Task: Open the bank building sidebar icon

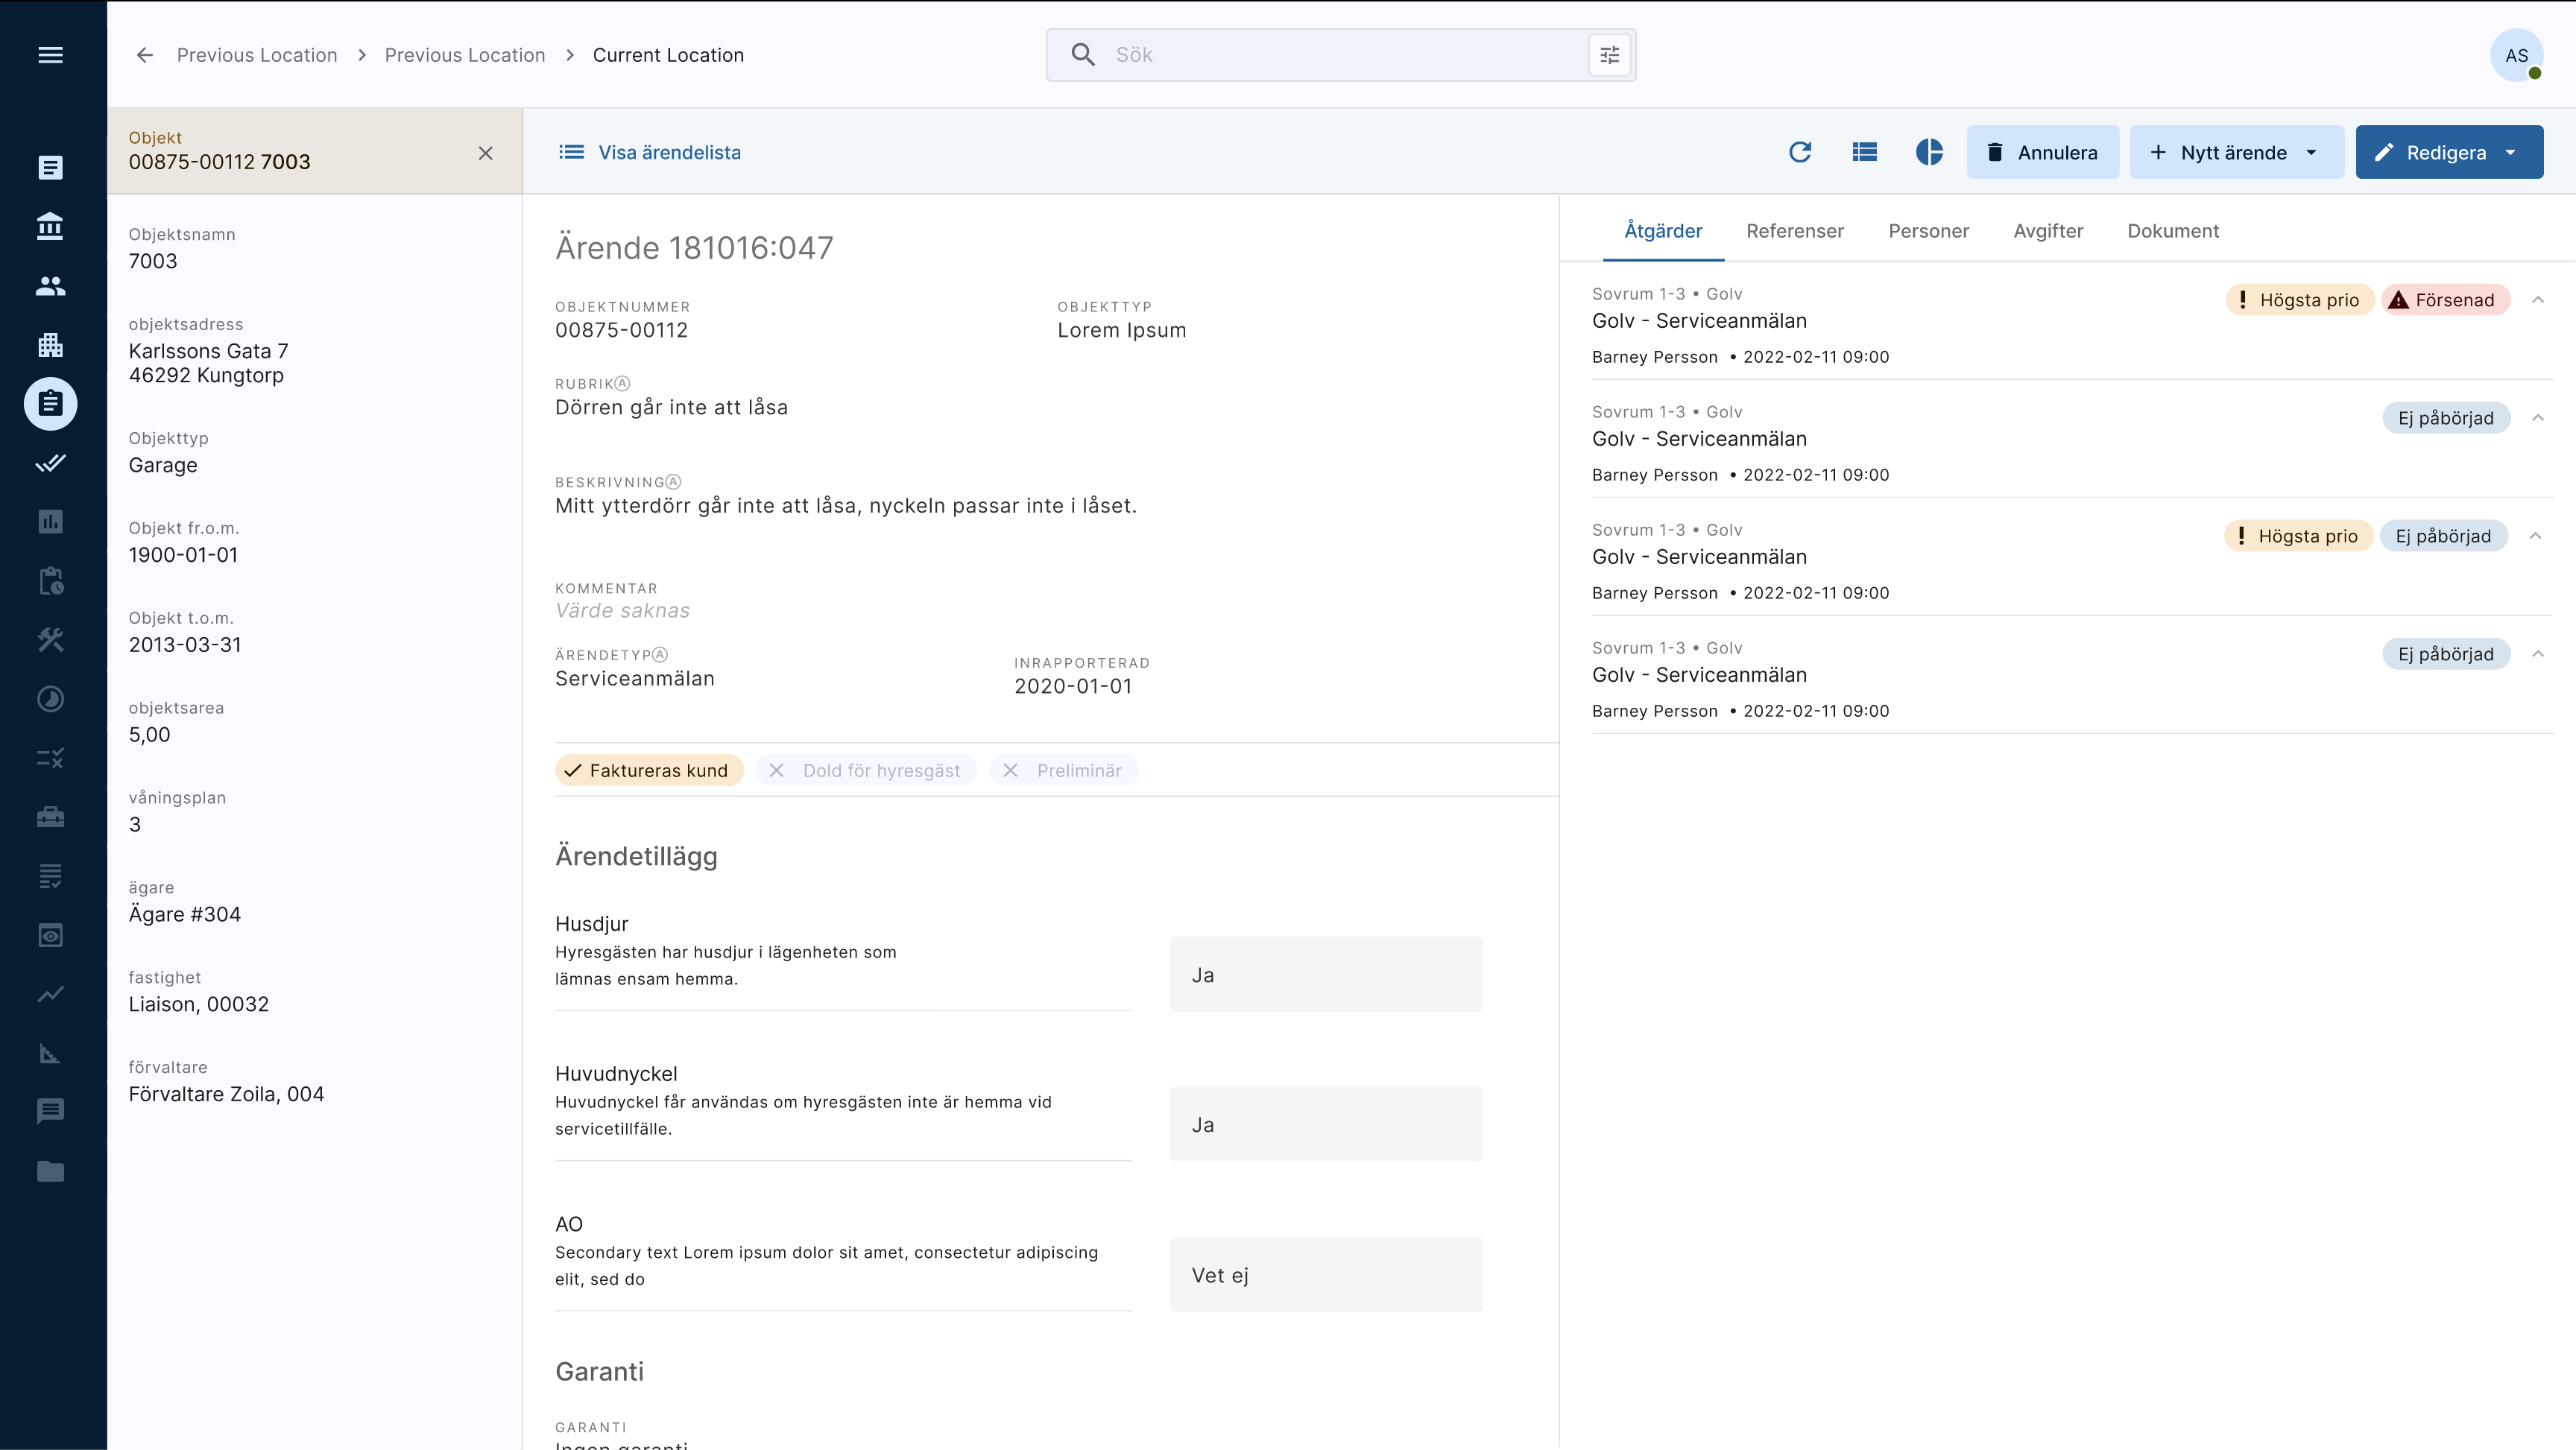Action: [x=50, y=226]
